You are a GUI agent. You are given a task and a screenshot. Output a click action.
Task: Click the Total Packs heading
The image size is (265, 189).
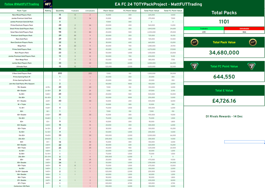[x=224, y=13]
